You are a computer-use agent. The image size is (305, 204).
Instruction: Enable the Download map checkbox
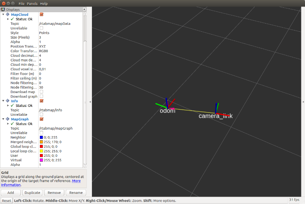click(41, 92)
